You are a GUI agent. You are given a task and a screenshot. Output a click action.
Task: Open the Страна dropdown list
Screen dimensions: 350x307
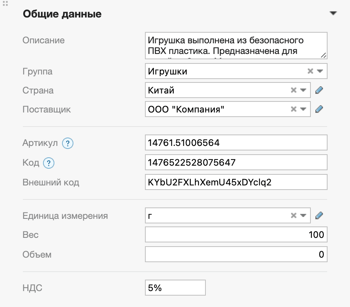302,90
